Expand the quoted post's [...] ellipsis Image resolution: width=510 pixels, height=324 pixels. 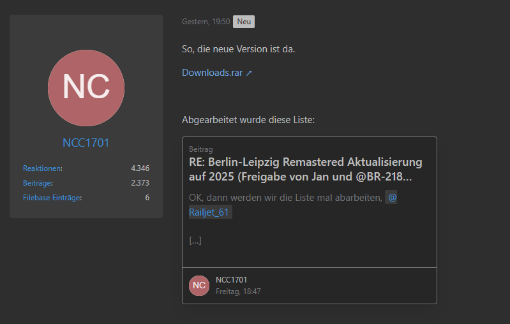pyautogui.click(x=195, y=240)
